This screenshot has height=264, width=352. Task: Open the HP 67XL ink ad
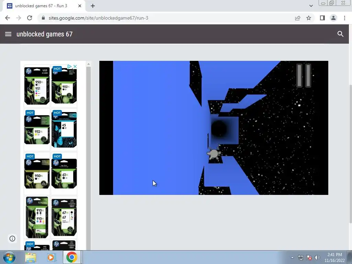coord(64,217)
